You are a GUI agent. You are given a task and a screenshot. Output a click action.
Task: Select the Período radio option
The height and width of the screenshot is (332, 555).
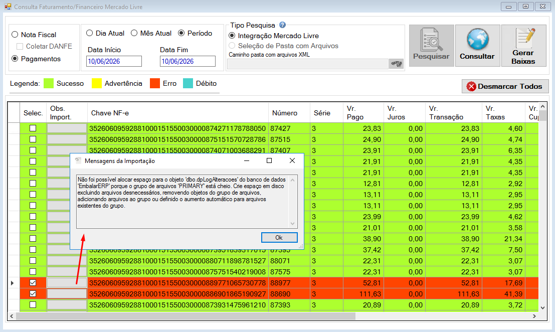(181, 33)
